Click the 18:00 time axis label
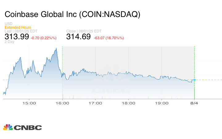222x139 pixels. tap(128, 103)
